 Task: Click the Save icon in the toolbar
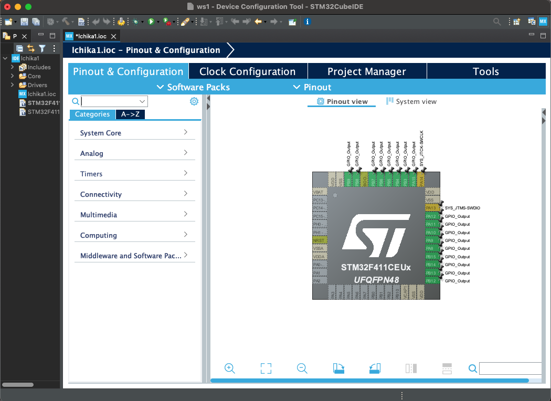[x=24, y=22]
